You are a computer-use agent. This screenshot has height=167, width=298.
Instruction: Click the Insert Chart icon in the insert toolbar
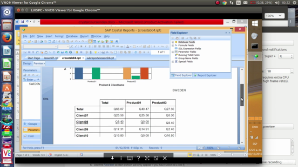coord(62,52)
